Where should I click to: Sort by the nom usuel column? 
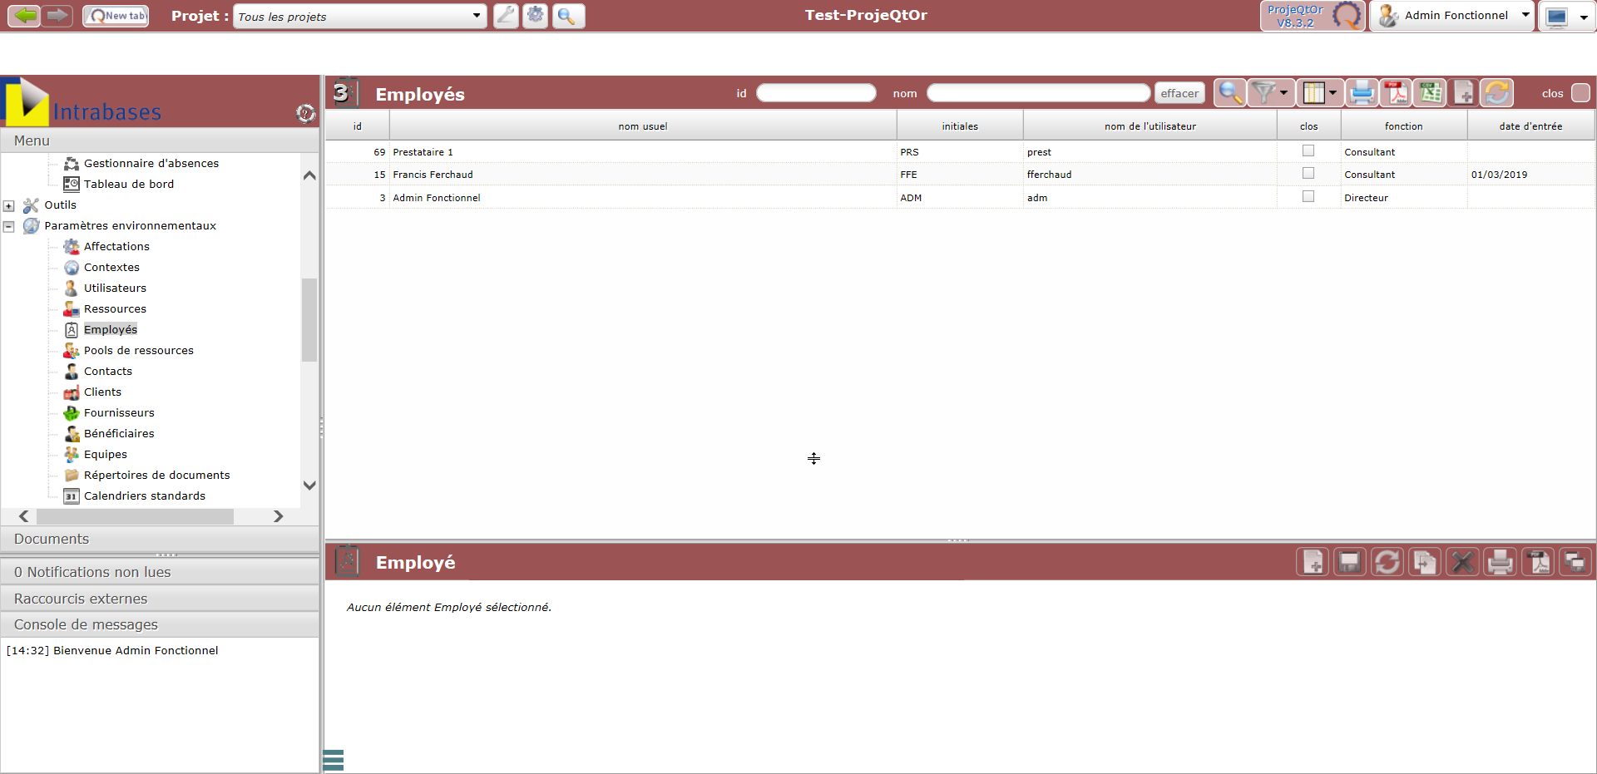click(643, 126)
